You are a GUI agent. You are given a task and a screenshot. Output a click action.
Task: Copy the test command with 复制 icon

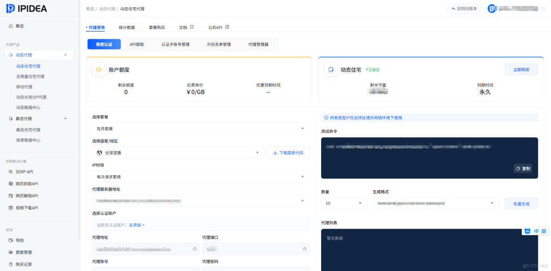[x=522, y=168]
